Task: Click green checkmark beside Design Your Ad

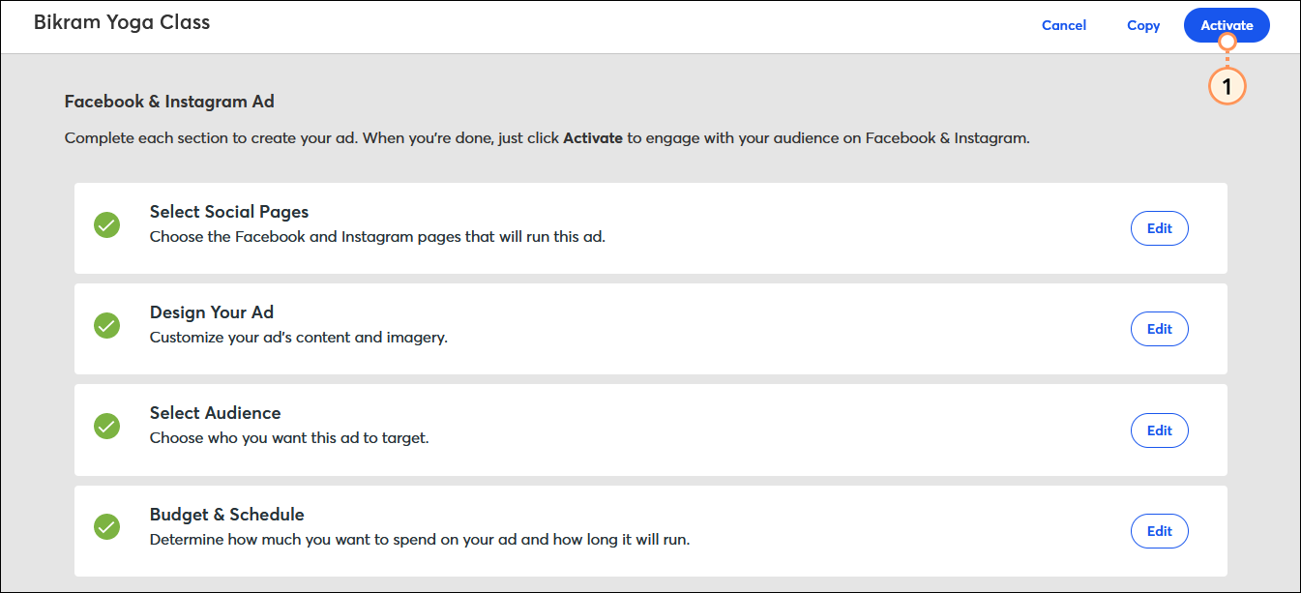Action: pyautogui.click(x=107, y=326)
